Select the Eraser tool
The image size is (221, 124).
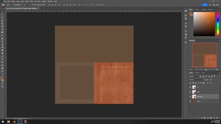(2, 44)
